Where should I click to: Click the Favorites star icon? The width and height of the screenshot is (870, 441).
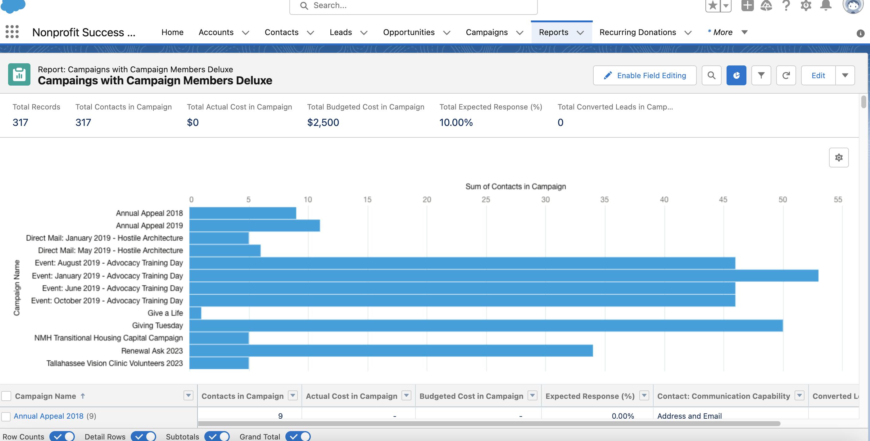(713, 5)
